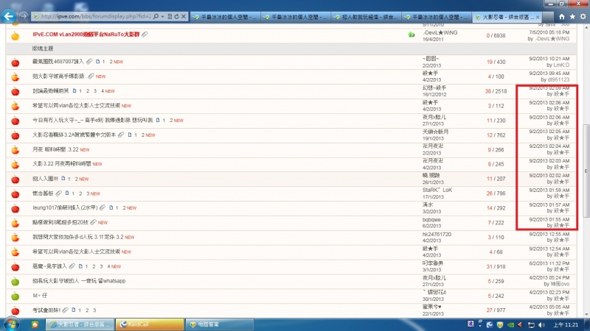590x331 pixels.
Task: Click the orange apple icon of bqbqwe's thread
Action: [15, 223]
